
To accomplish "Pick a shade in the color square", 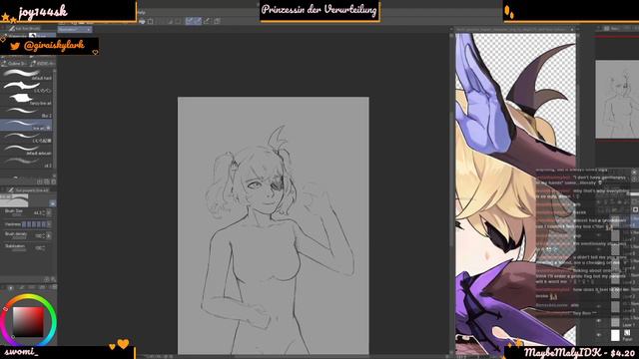I will coord(28,321).
